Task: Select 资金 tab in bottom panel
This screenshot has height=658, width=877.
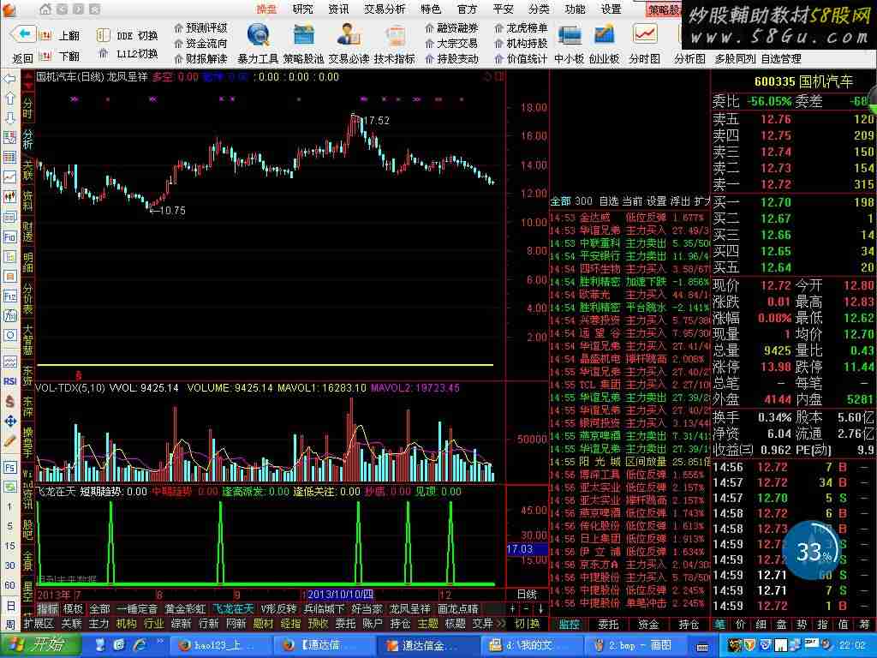Action: point(648,624)
